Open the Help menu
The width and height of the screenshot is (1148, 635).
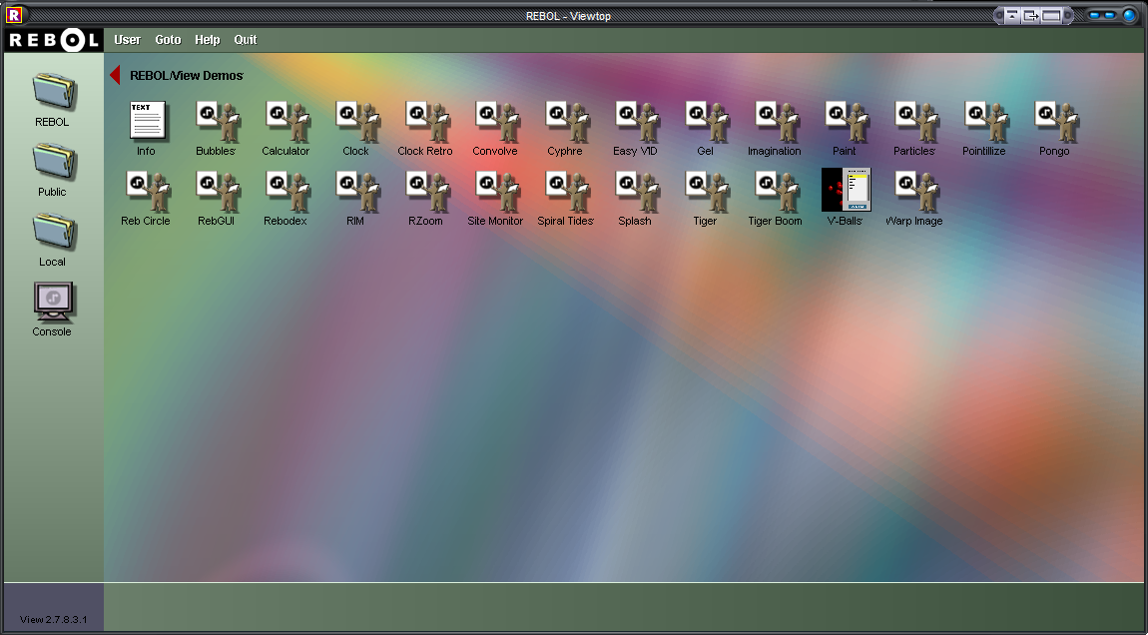click(x=208, y=40)
